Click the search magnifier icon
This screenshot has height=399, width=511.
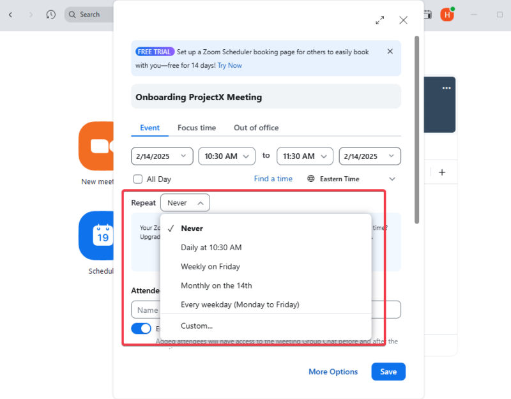[71, 14]
